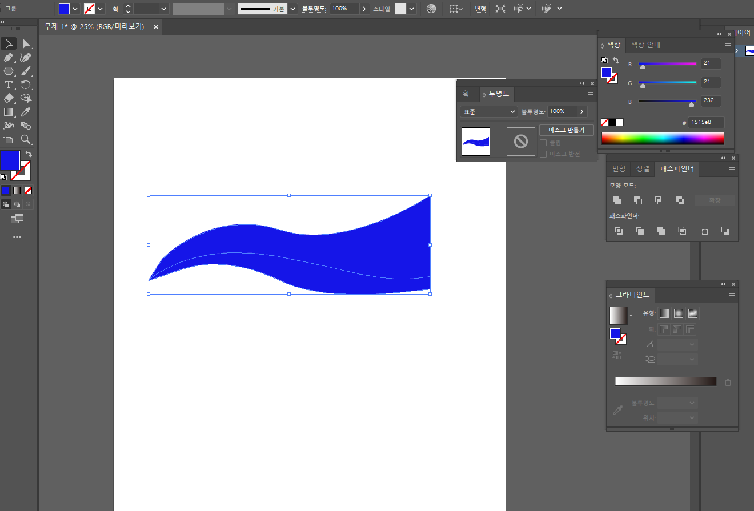Click 변형 button in control bar
The height and width of the screenshot is (511, 754).
coord(480,9)
